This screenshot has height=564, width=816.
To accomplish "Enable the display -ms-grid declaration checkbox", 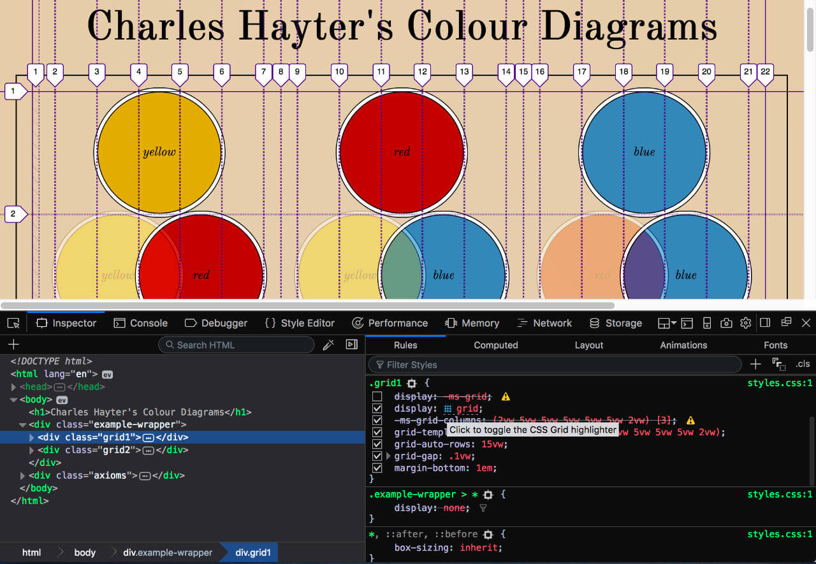I will 377,396.
